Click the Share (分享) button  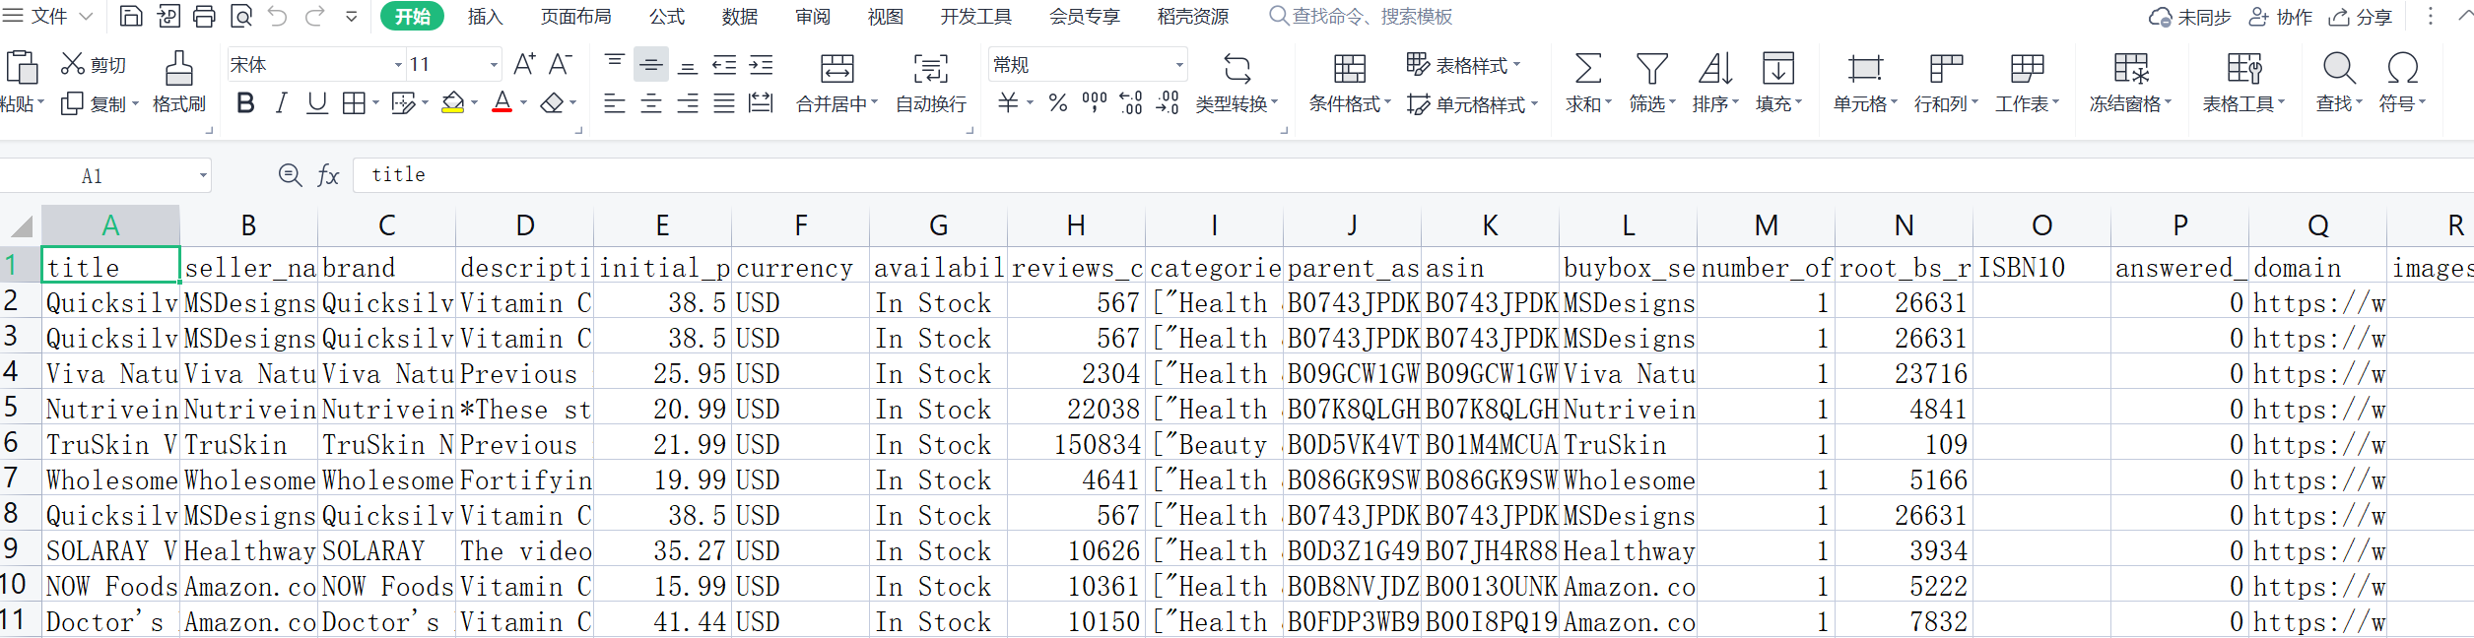(2360, 16)
